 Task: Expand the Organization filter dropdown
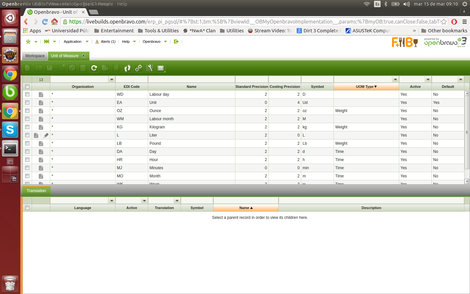pyautogui.click(x=112, y=80)
